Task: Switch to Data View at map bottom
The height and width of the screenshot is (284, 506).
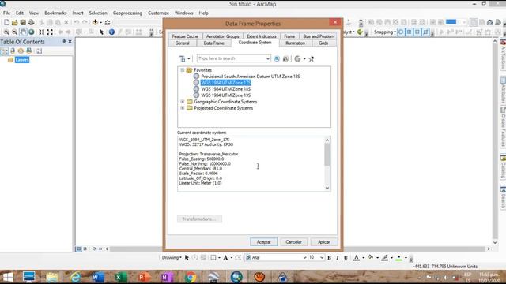Action: [79, 249]
